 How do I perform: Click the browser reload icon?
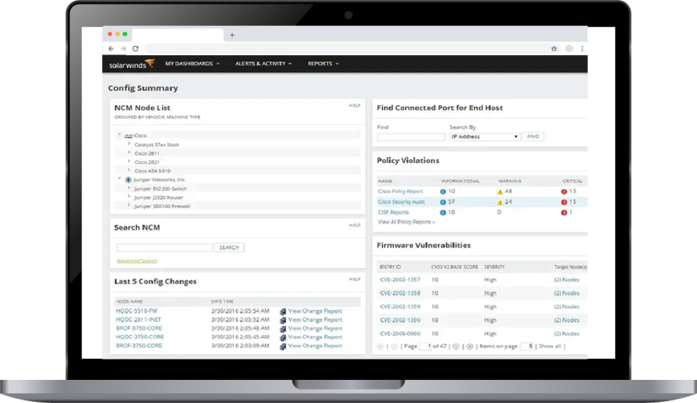coord(135,48)
